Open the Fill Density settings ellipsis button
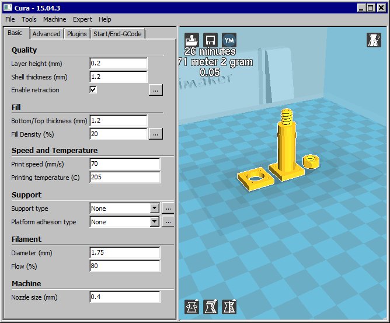 (x=156, y=134)
